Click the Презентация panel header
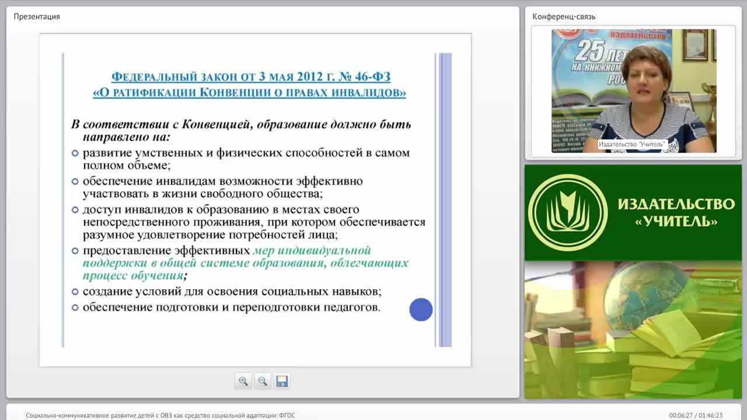The width and height of the screenshot is (747, 420). tap(37, 16)
